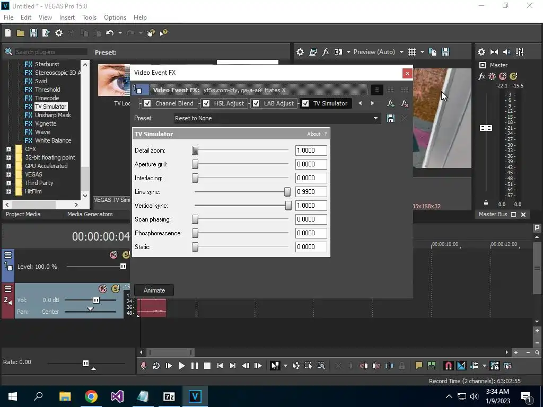Stop playback in transport bar
This screenshot has width=543, height=407.
(x=207, y=366)
